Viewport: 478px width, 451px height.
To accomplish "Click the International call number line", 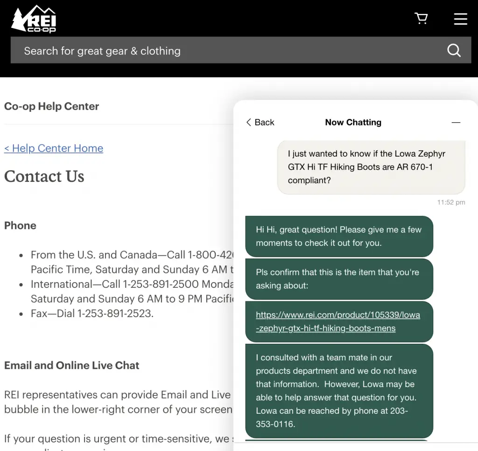I will point(132,291).
